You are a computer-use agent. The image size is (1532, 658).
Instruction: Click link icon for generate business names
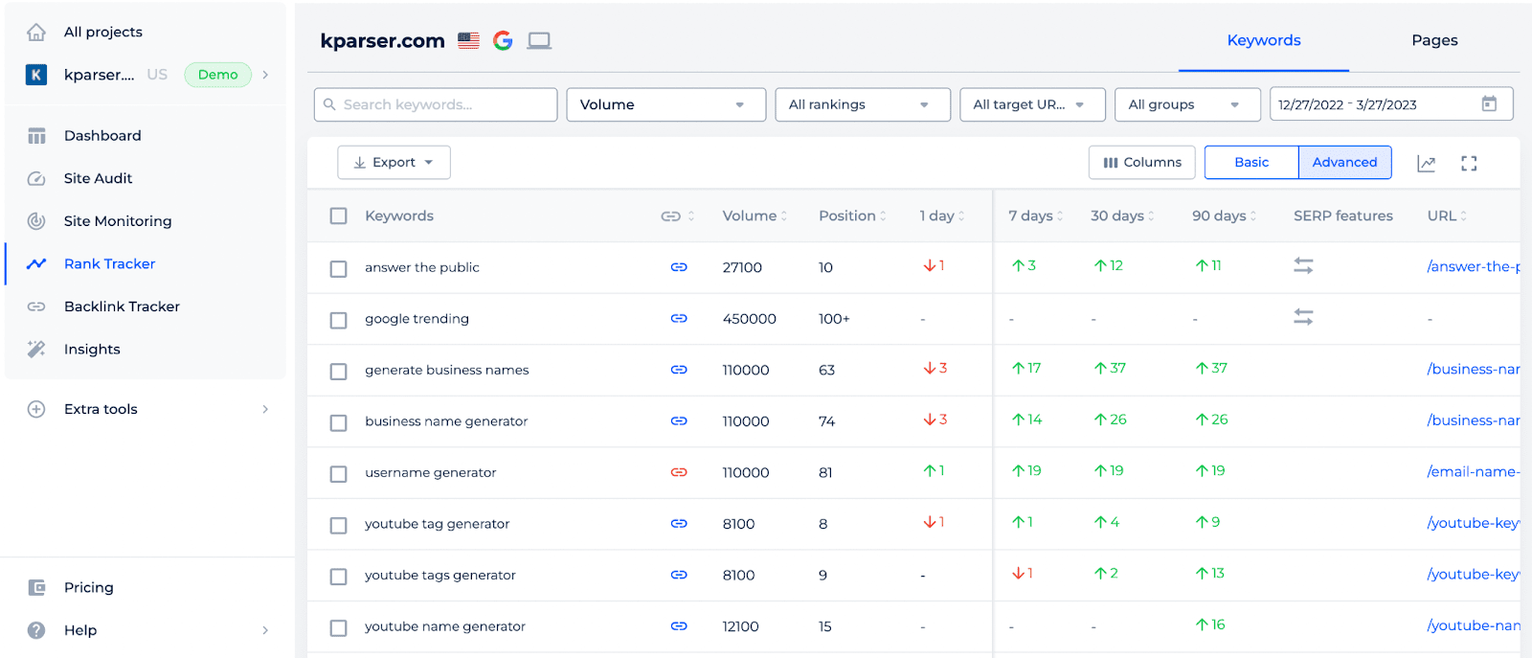coord(679,370)
